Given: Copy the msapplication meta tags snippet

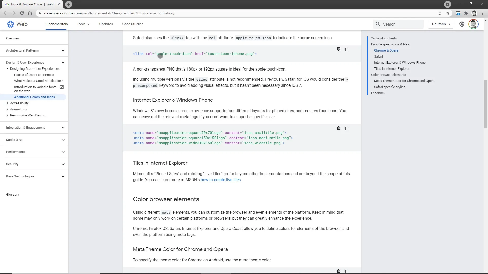Looking at the screenshot, I should [x=346, y=128].
